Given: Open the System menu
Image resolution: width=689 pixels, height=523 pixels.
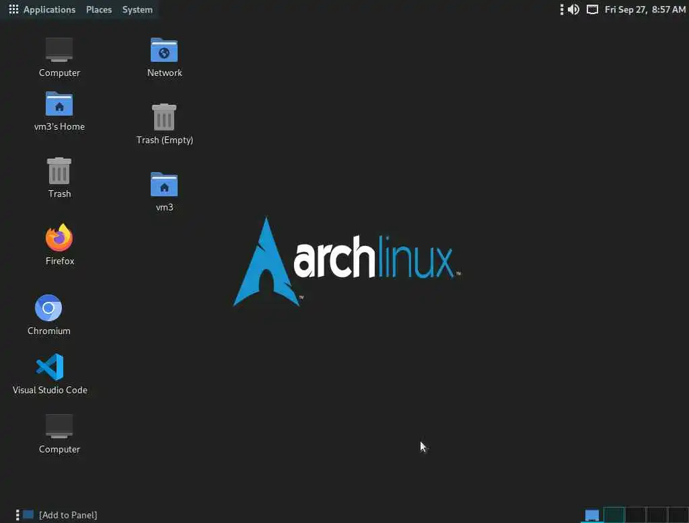Looking at the screenshot, I should (x=137, y=9).
